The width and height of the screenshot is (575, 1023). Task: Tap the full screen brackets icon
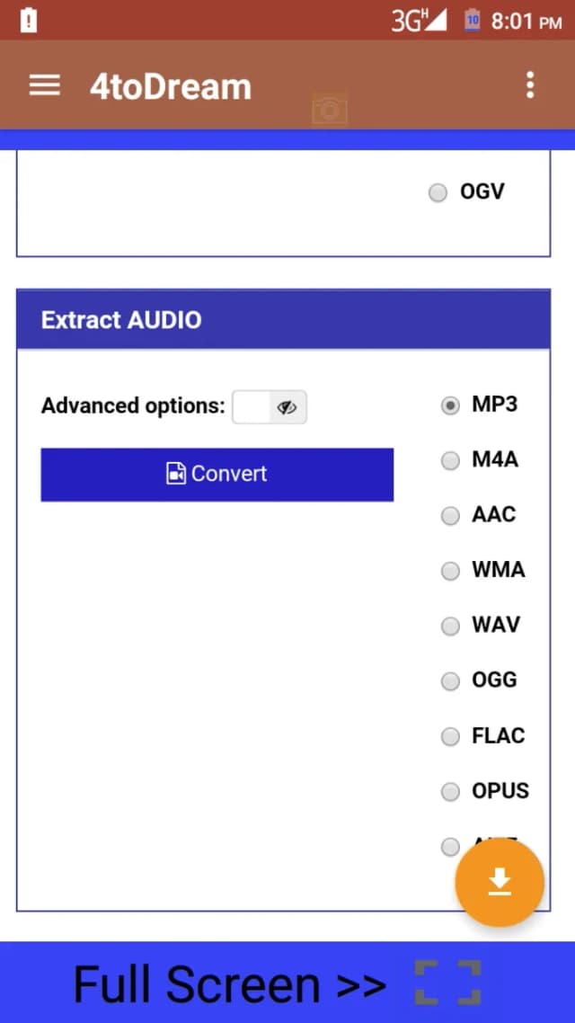click(x=448, y=983)
